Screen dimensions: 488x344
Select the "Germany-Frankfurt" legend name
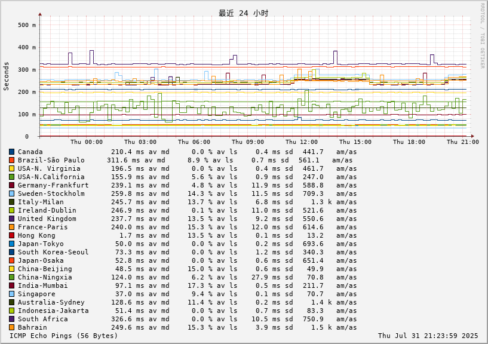[53, 186]
